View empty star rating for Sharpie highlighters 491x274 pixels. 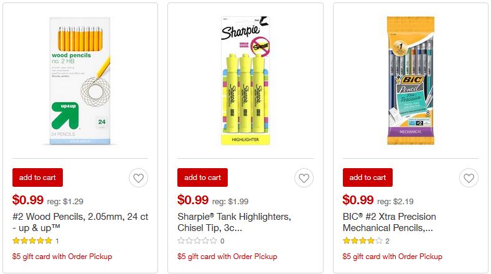click(x=197, y=241)
